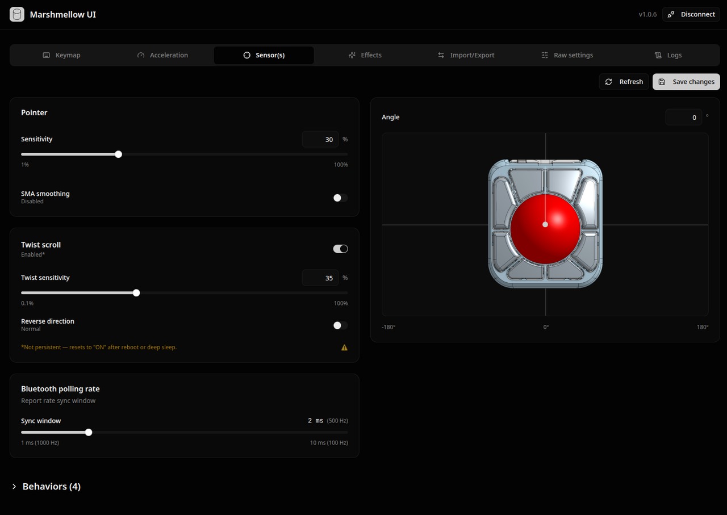The width and height of the screenshot is (727, 515).
Task: Click the Twist sensitivity field showing 35
Action: (x=320, y=278)
